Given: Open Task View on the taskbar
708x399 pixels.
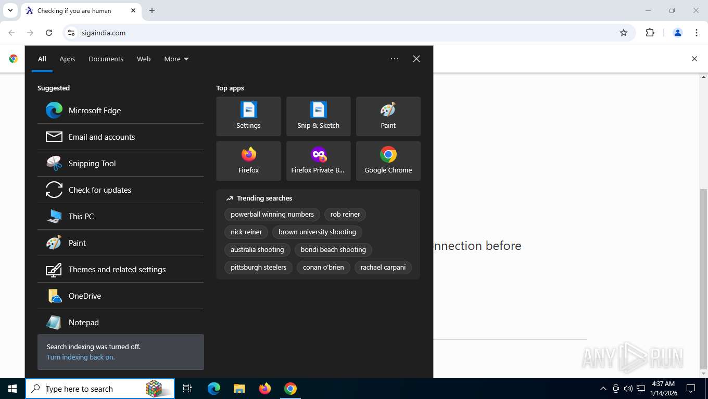Looking at the screenshot, I should (x=187, y=389).
